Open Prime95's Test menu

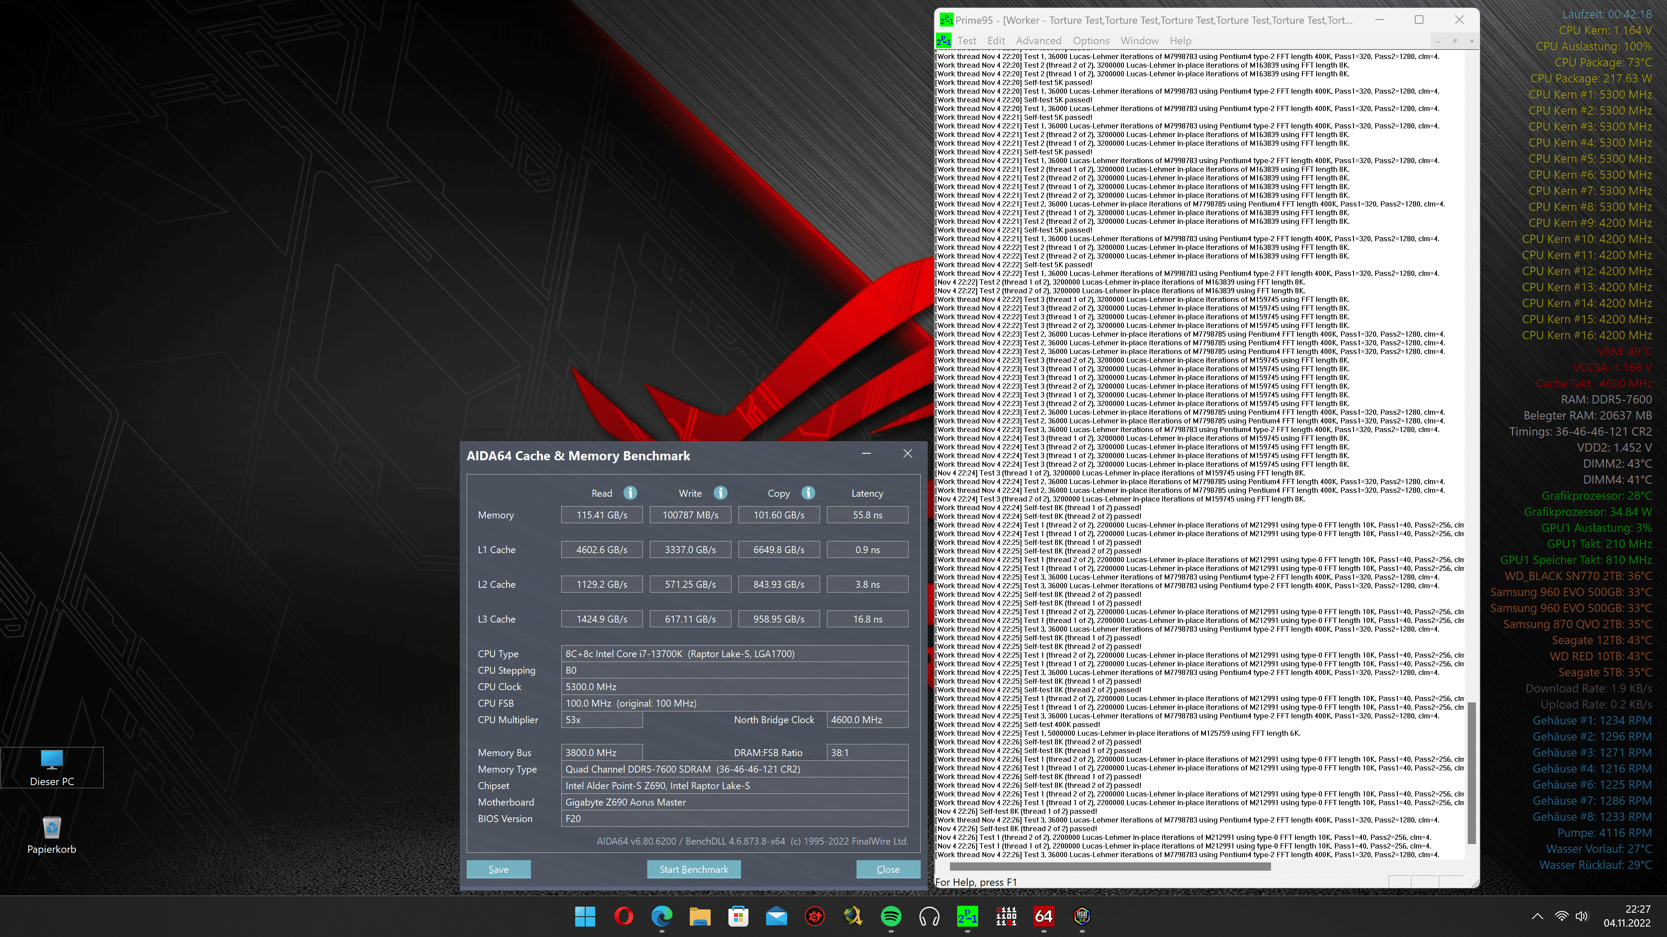(966, 41)
